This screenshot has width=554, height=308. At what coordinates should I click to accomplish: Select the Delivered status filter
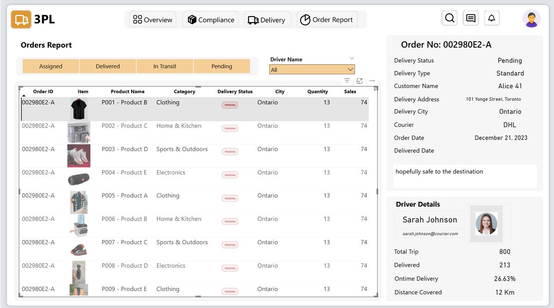[108, 66]
